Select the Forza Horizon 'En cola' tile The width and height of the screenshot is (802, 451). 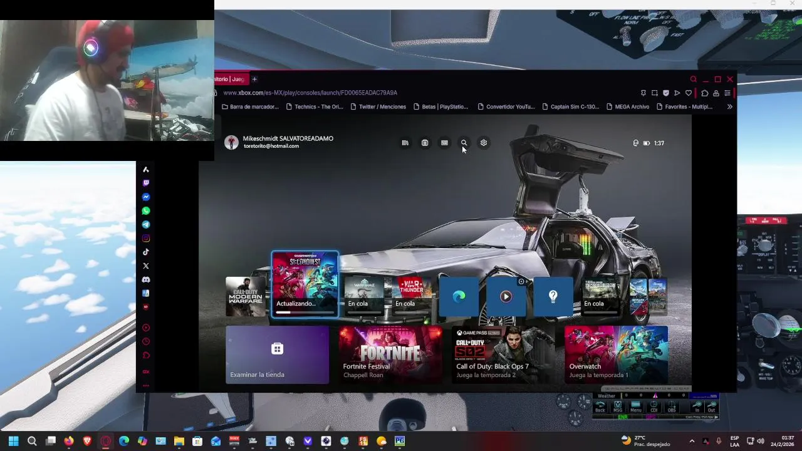[x=600, y=296]
